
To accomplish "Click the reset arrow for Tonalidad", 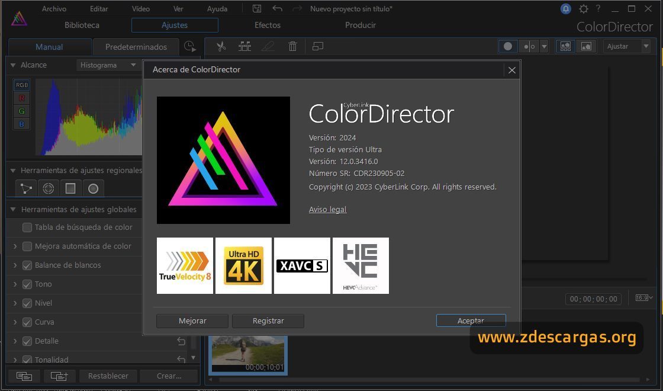I will [x=181, y=359].
